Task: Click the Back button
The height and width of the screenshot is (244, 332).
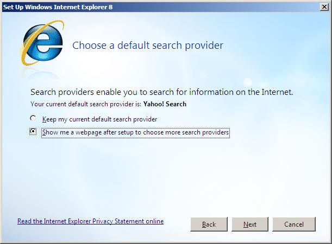Action: coord(209,224)
